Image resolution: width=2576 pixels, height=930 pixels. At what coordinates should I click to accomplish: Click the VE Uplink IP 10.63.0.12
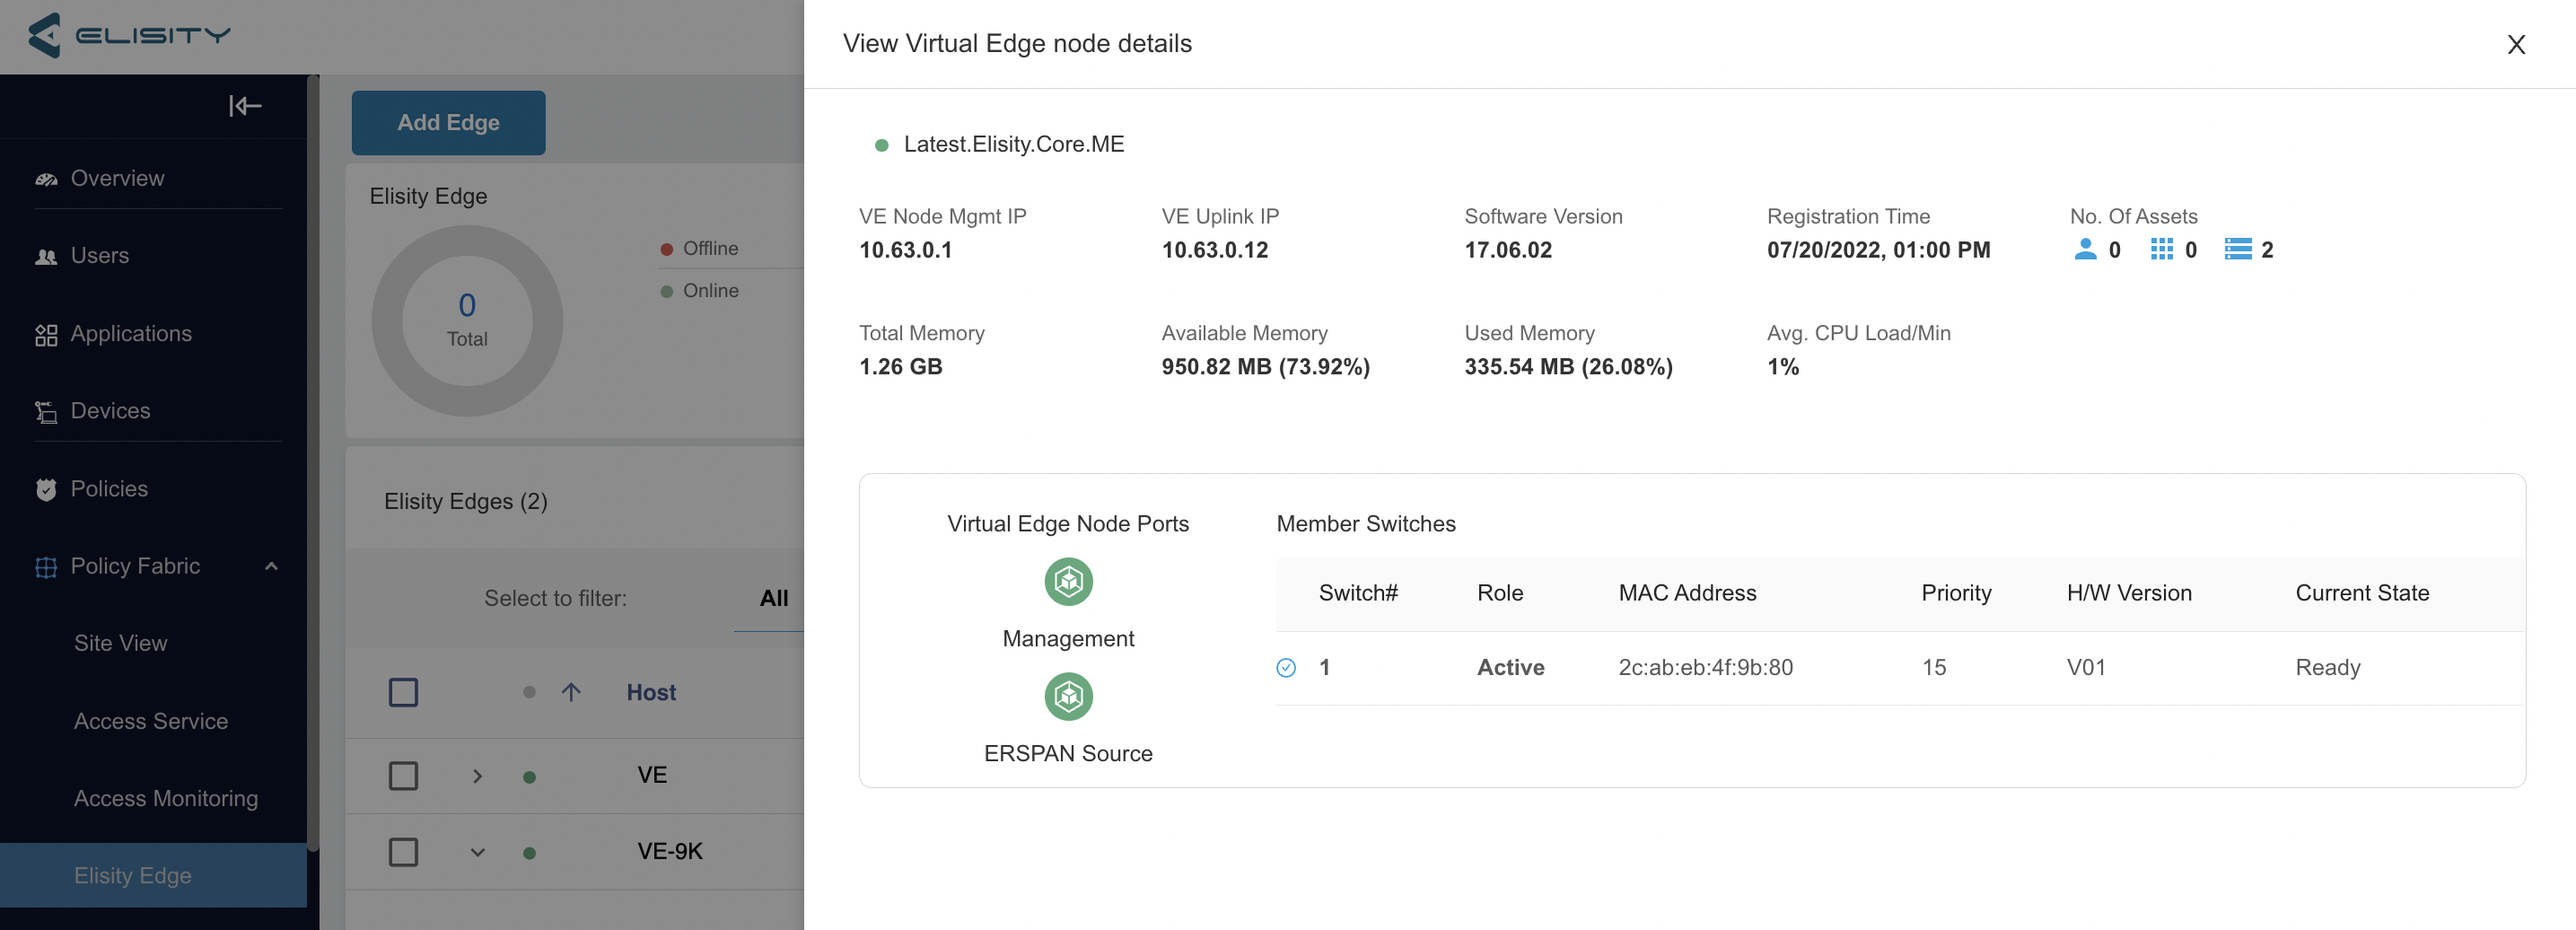(x=1214, y=250)
